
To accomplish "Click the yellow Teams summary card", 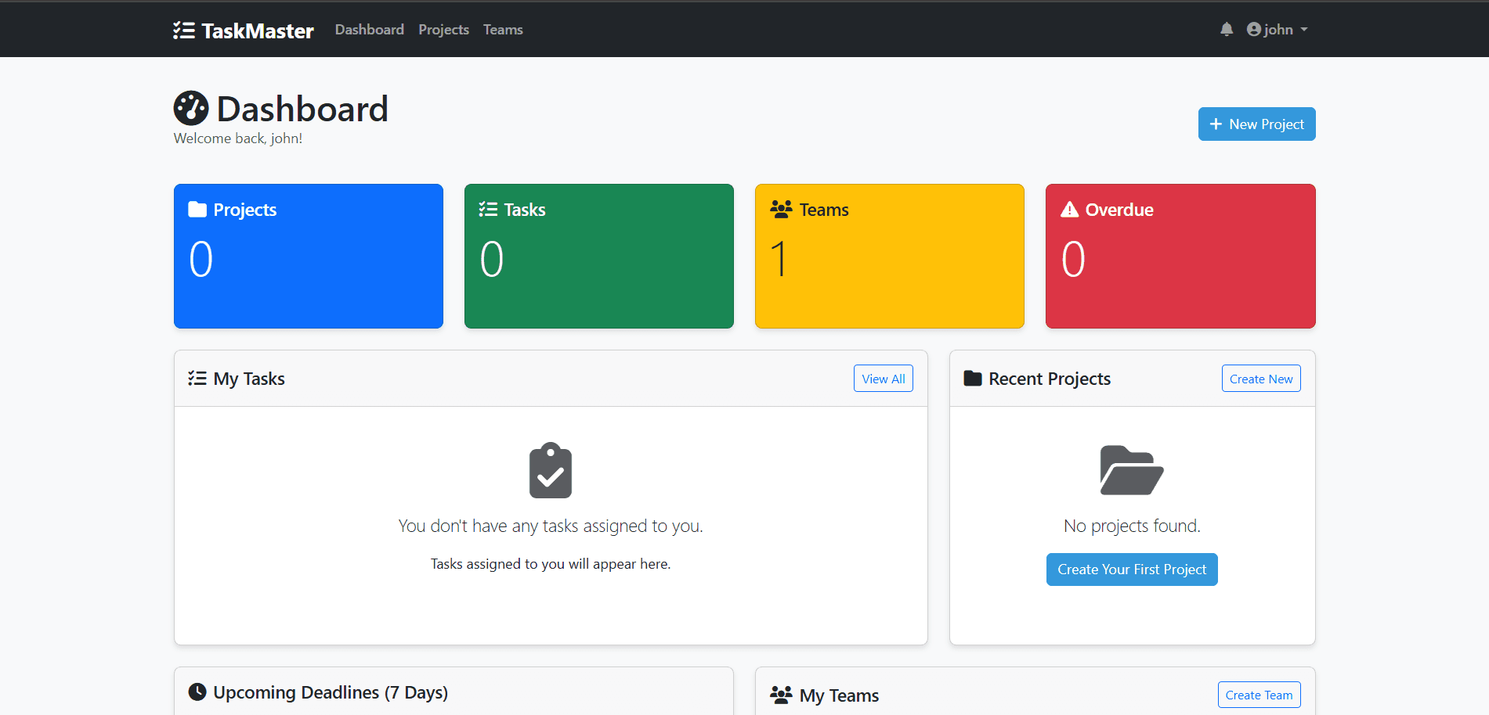I will click(x=889, y=256).
